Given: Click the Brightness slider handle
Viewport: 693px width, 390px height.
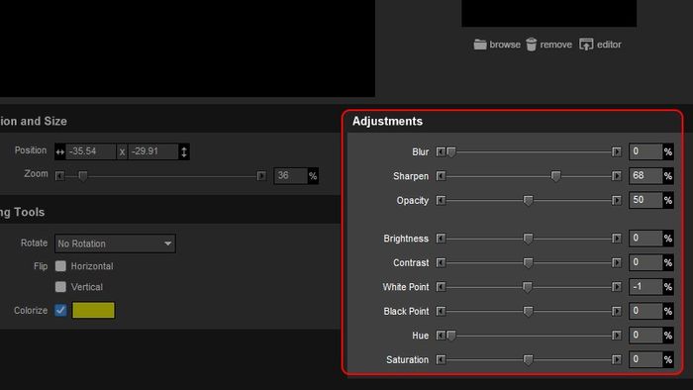Looking at the screenshot, I should [528, 239].
